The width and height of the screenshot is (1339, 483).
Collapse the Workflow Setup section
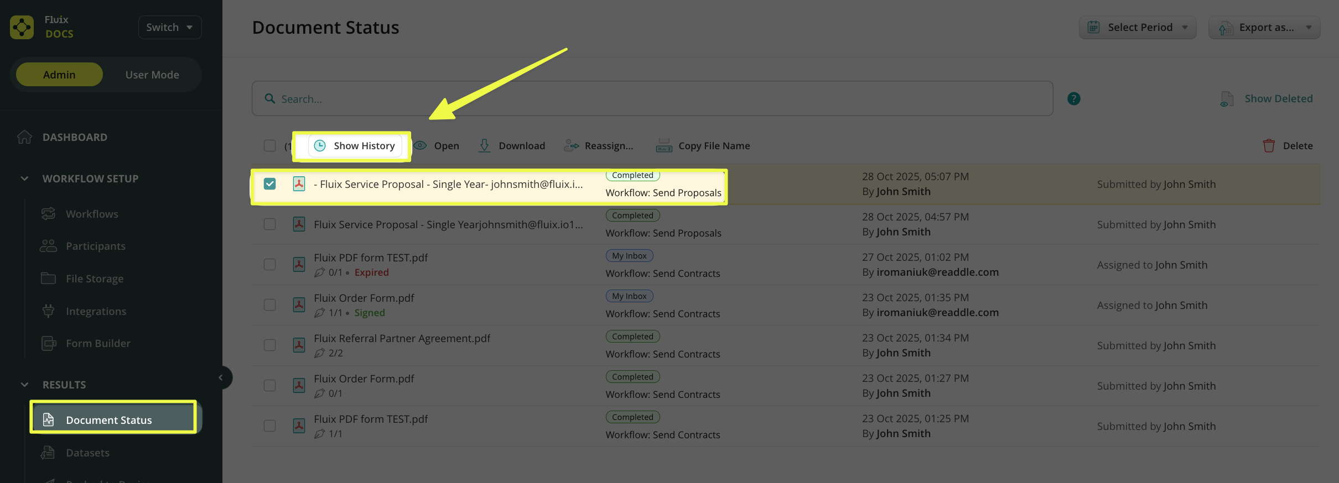coord(24,179)
